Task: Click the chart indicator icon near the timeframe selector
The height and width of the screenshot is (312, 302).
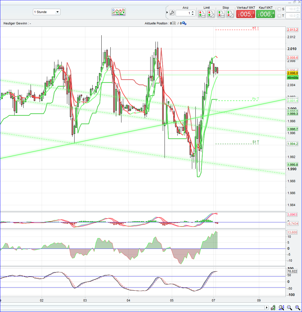Action: pos(118,12)
